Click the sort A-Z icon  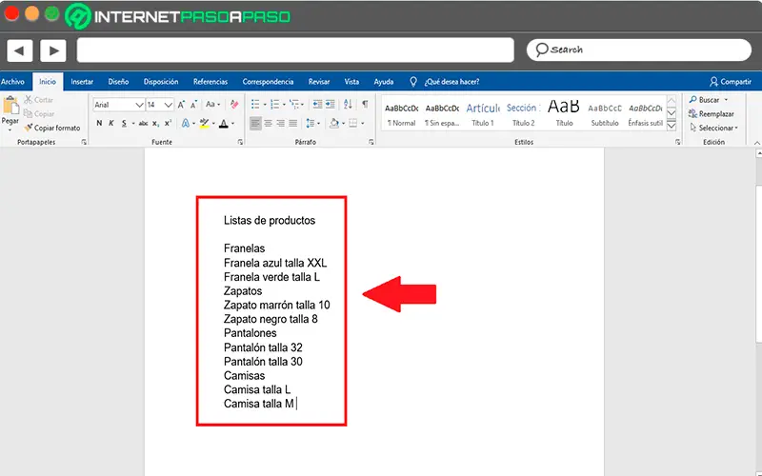(x=348, y=104)
